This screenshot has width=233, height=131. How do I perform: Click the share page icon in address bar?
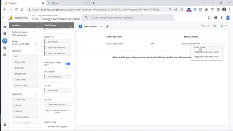coord(176,9)
